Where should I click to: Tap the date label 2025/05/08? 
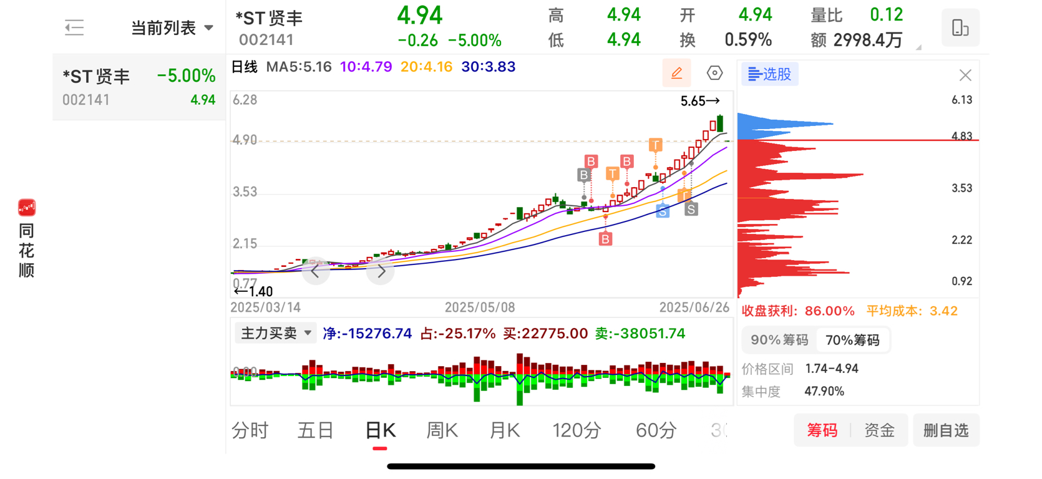480,307
